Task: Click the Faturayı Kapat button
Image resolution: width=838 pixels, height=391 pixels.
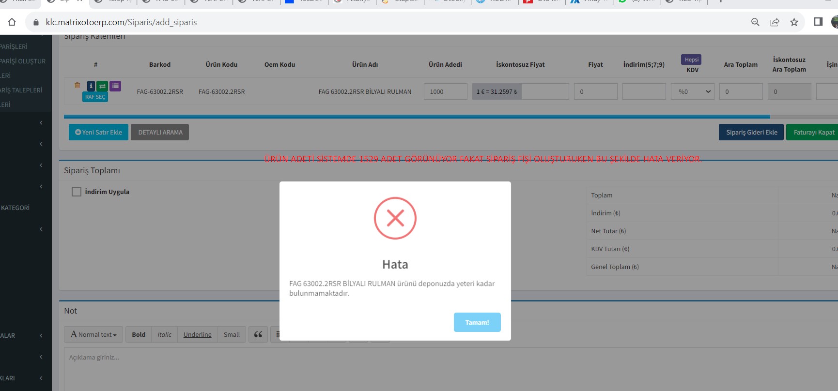Action: pyautogui.click(x=813, y=132)
